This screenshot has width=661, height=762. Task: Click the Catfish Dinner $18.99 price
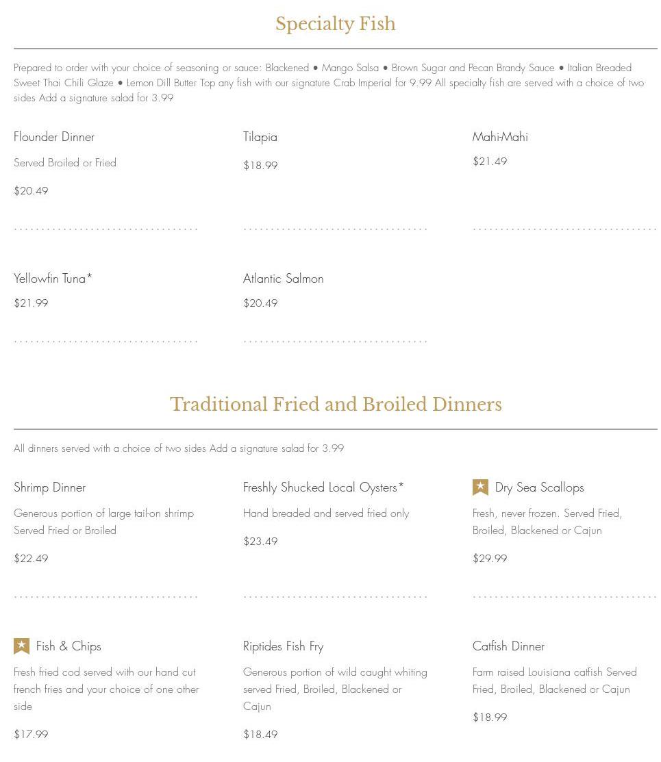coord(490,717)
